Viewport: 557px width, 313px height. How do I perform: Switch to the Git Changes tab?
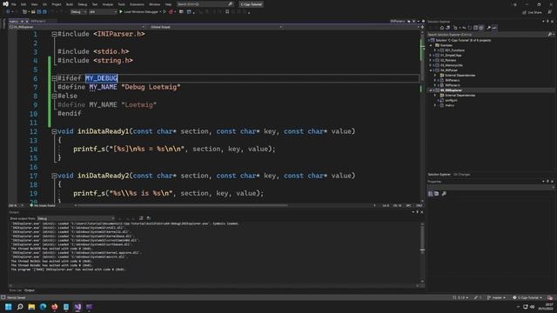tap(462, 175)
